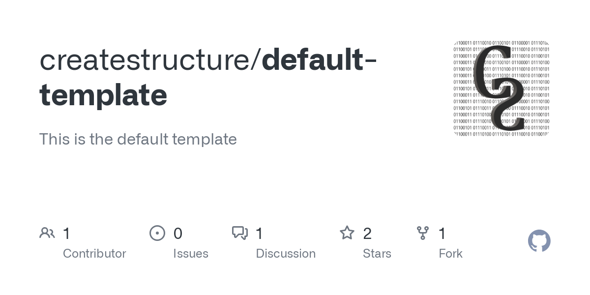This screenshot has width=590, height=295.
Task: Click the fork count number 1
Action: [442, 234]
